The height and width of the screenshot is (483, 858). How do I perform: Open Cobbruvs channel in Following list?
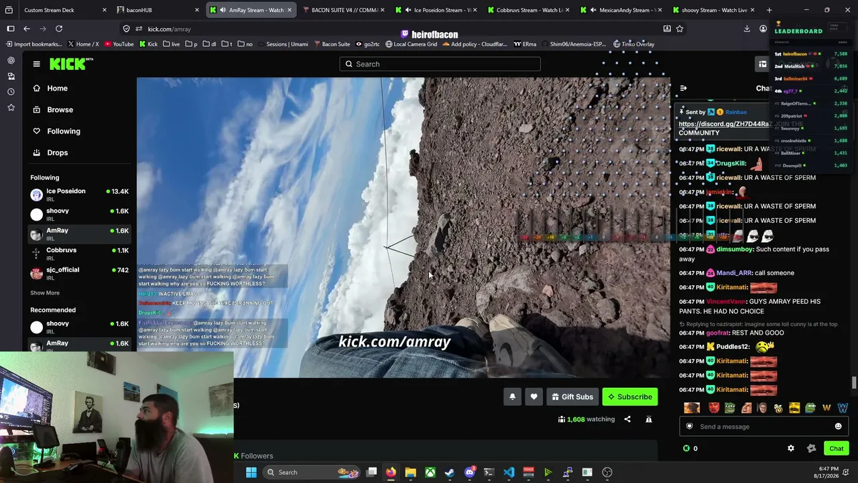(79, 254)
